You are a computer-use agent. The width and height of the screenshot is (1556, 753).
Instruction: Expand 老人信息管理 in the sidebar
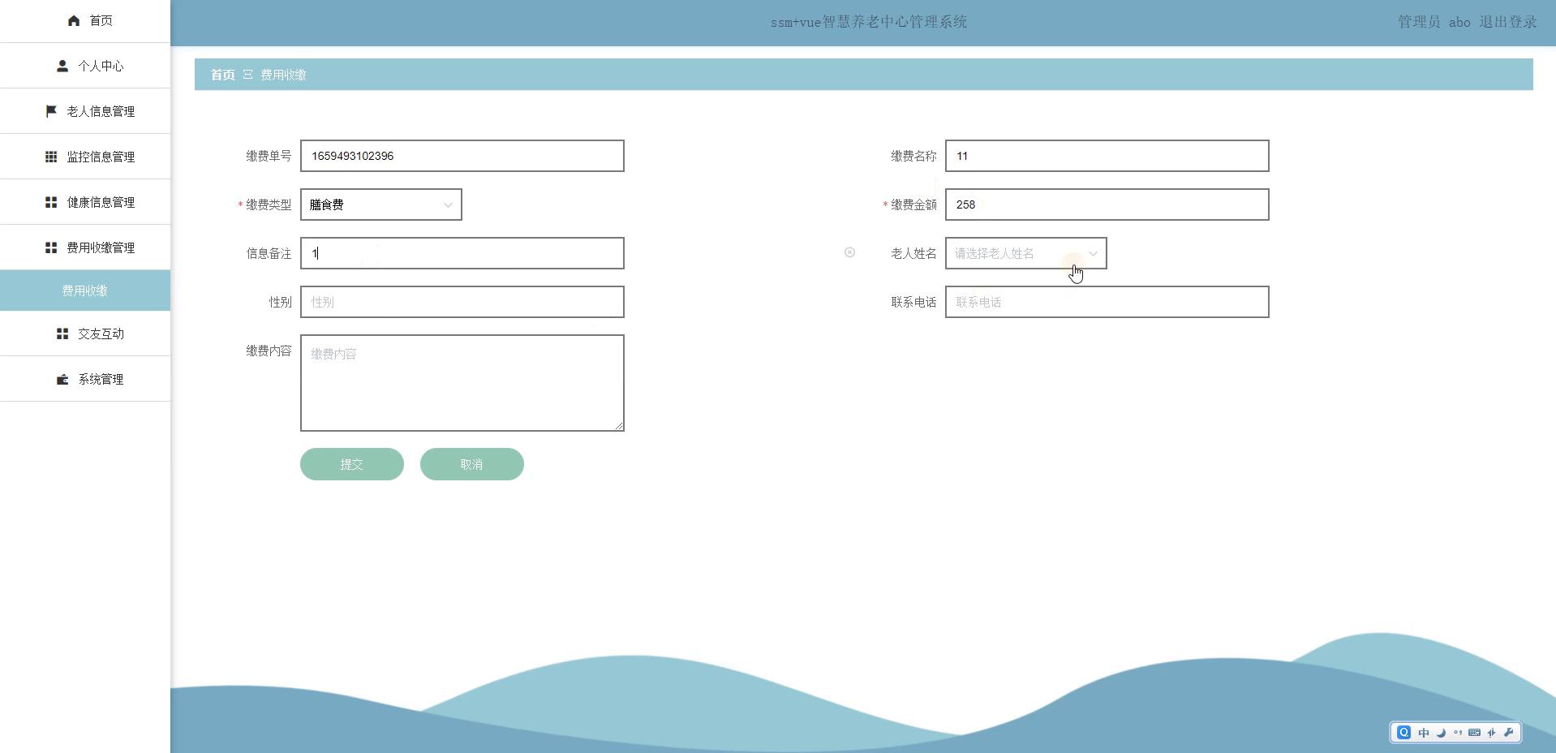pos(85,111)
